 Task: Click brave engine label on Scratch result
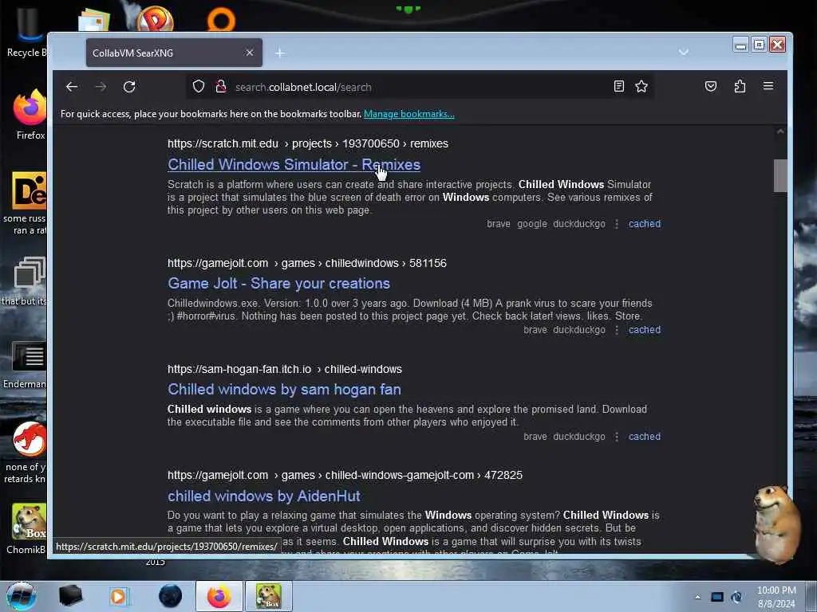[499, 224]
